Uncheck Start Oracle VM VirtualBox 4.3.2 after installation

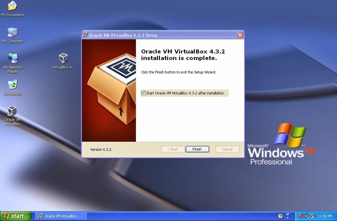143,93
